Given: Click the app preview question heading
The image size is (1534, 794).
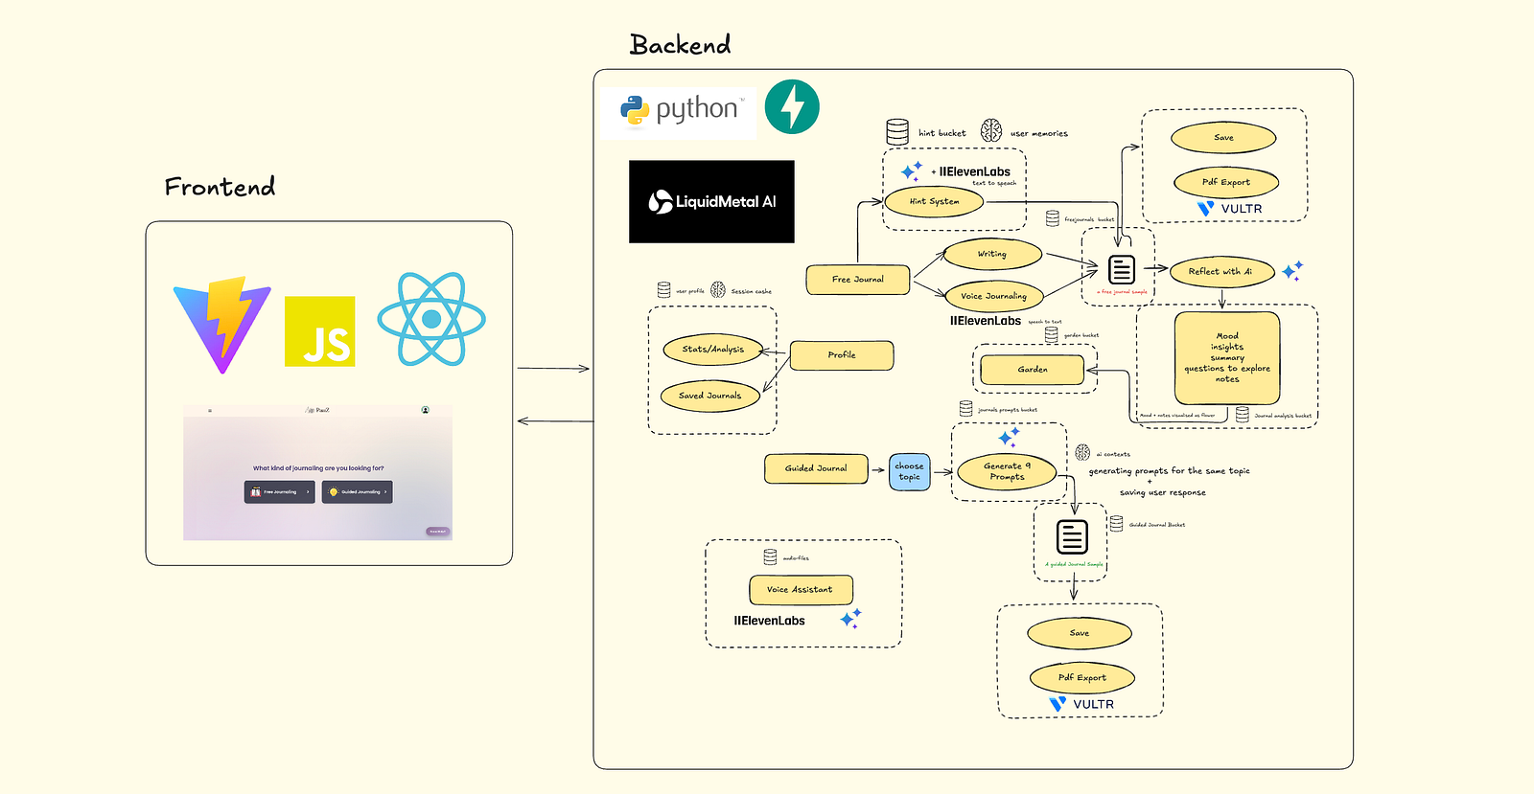Looking at the screenshot, I should (x=318, y=468).
